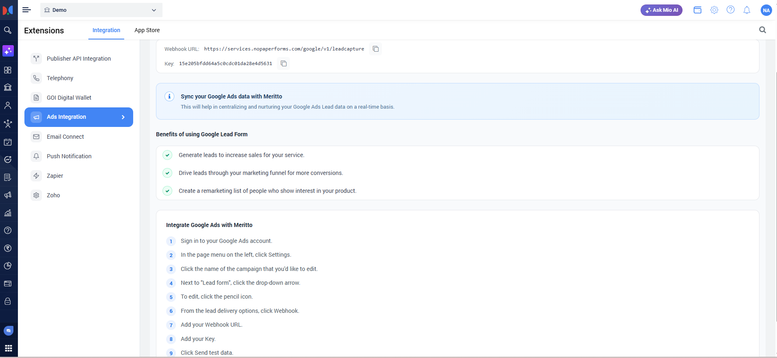Open the Zoho integration
Image resolution: width=777 pixels, height=358 pixels.
tap(79, 195)
